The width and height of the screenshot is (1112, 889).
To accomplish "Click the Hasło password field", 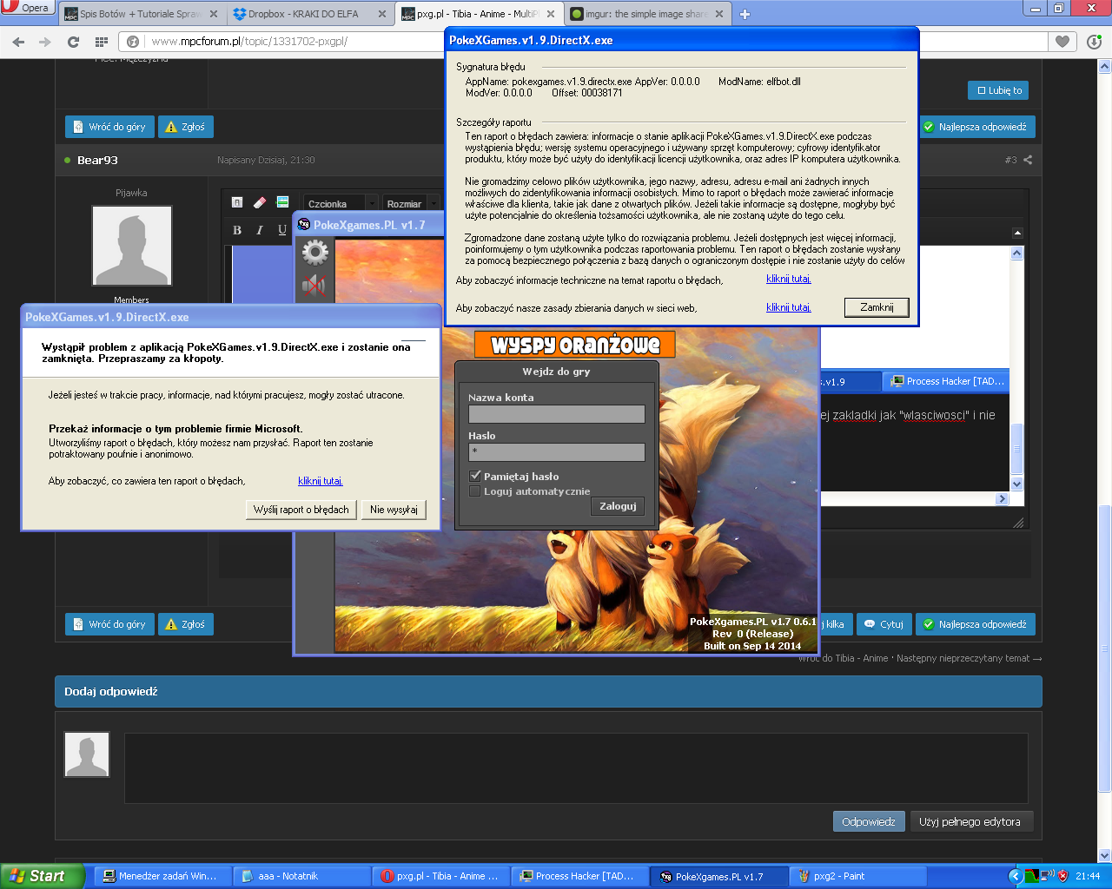I will 557,452.
